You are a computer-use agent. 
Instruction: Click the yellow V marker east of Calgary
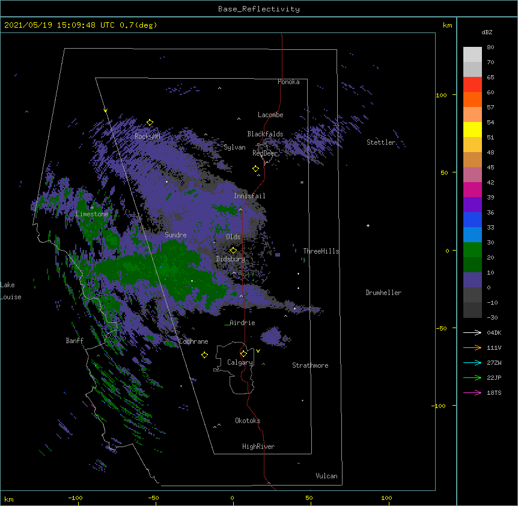pyautogui.click(x=258, y=351)
